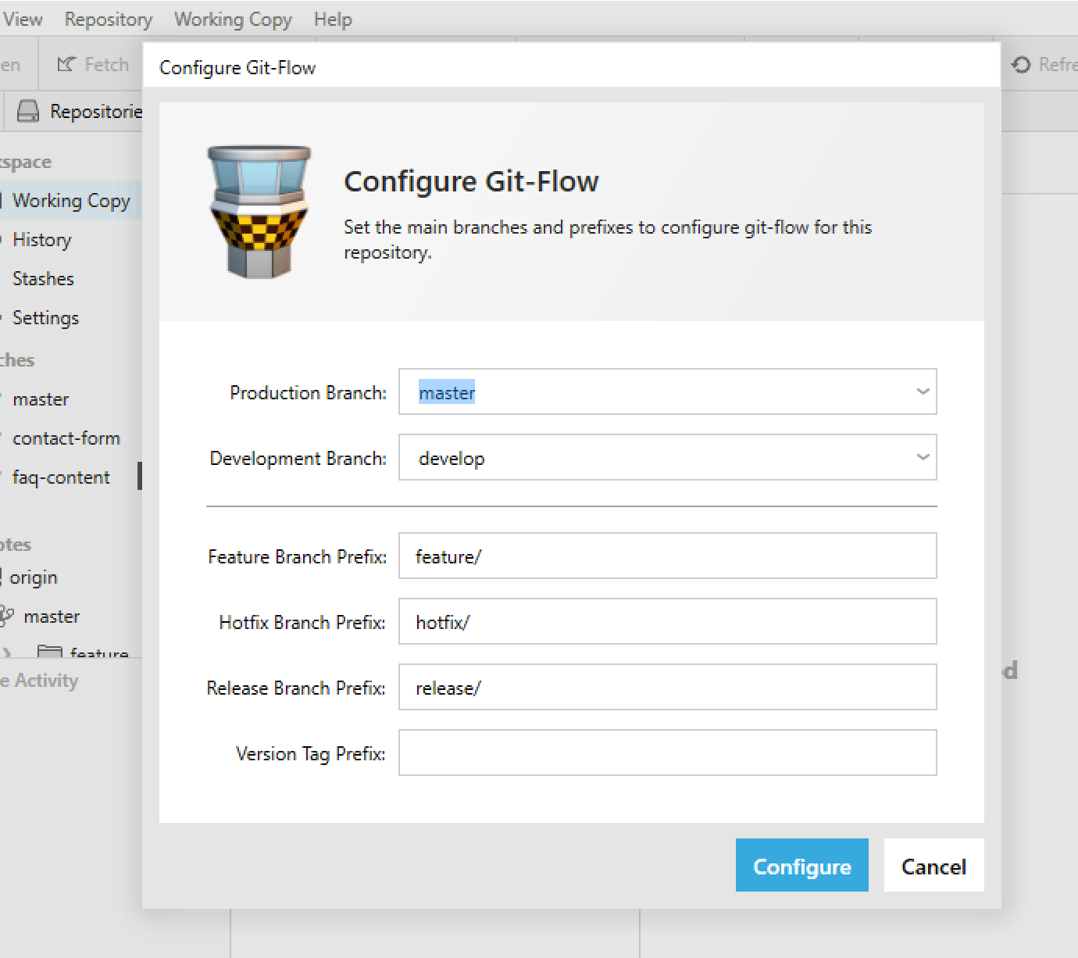Viewport: 1078px width, 958px height.
Task: Open the Production Branch dropdown
Action: pos(923,391)
